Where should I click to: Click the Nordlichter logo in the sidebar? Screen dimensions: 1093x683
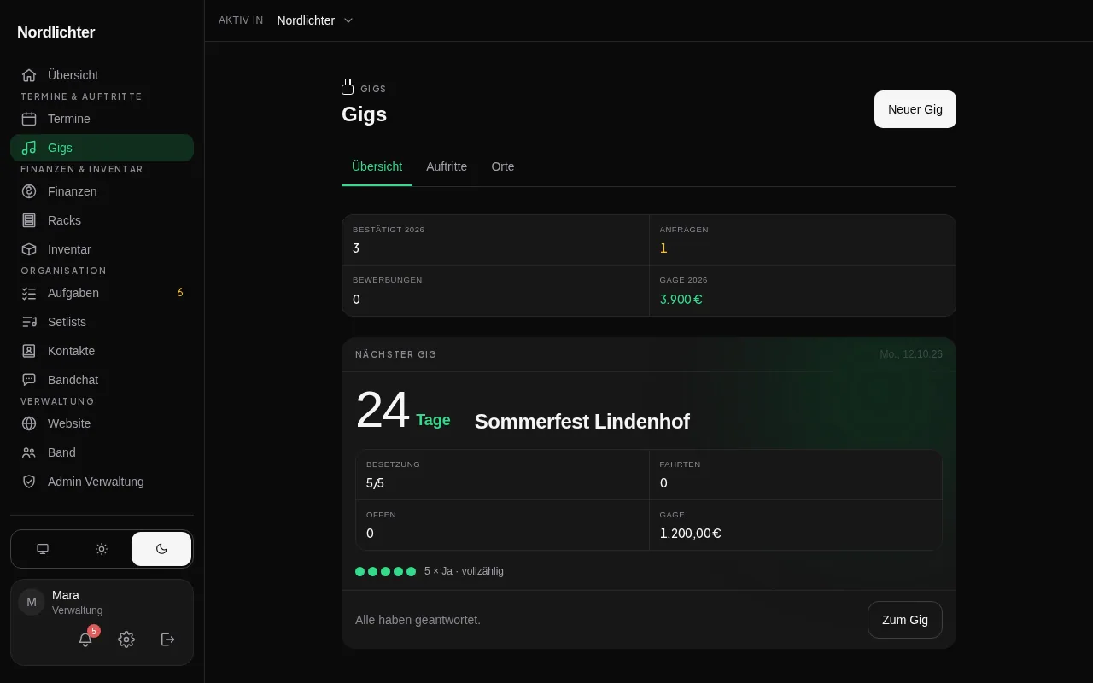point(56,32)
